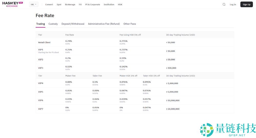
Task: Click the VIP7 tier row
Action: pyautogui.click(x=41, y=109)
